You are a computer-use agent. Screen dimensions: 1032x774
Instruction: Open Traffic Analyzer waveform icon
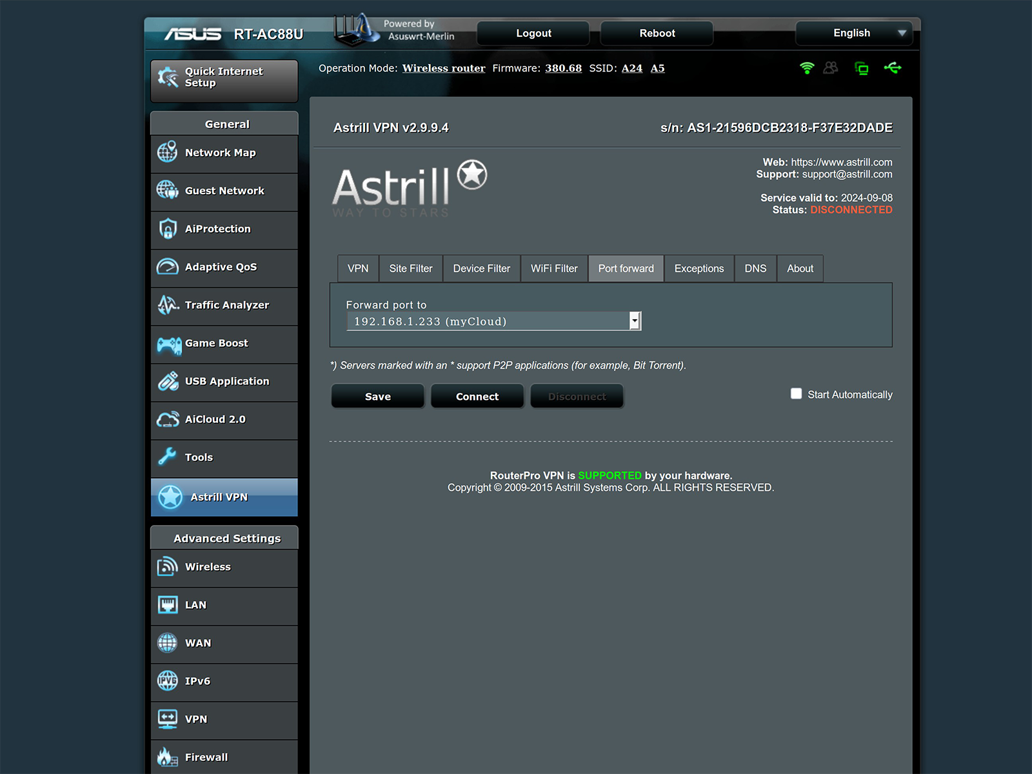point(168,304)
